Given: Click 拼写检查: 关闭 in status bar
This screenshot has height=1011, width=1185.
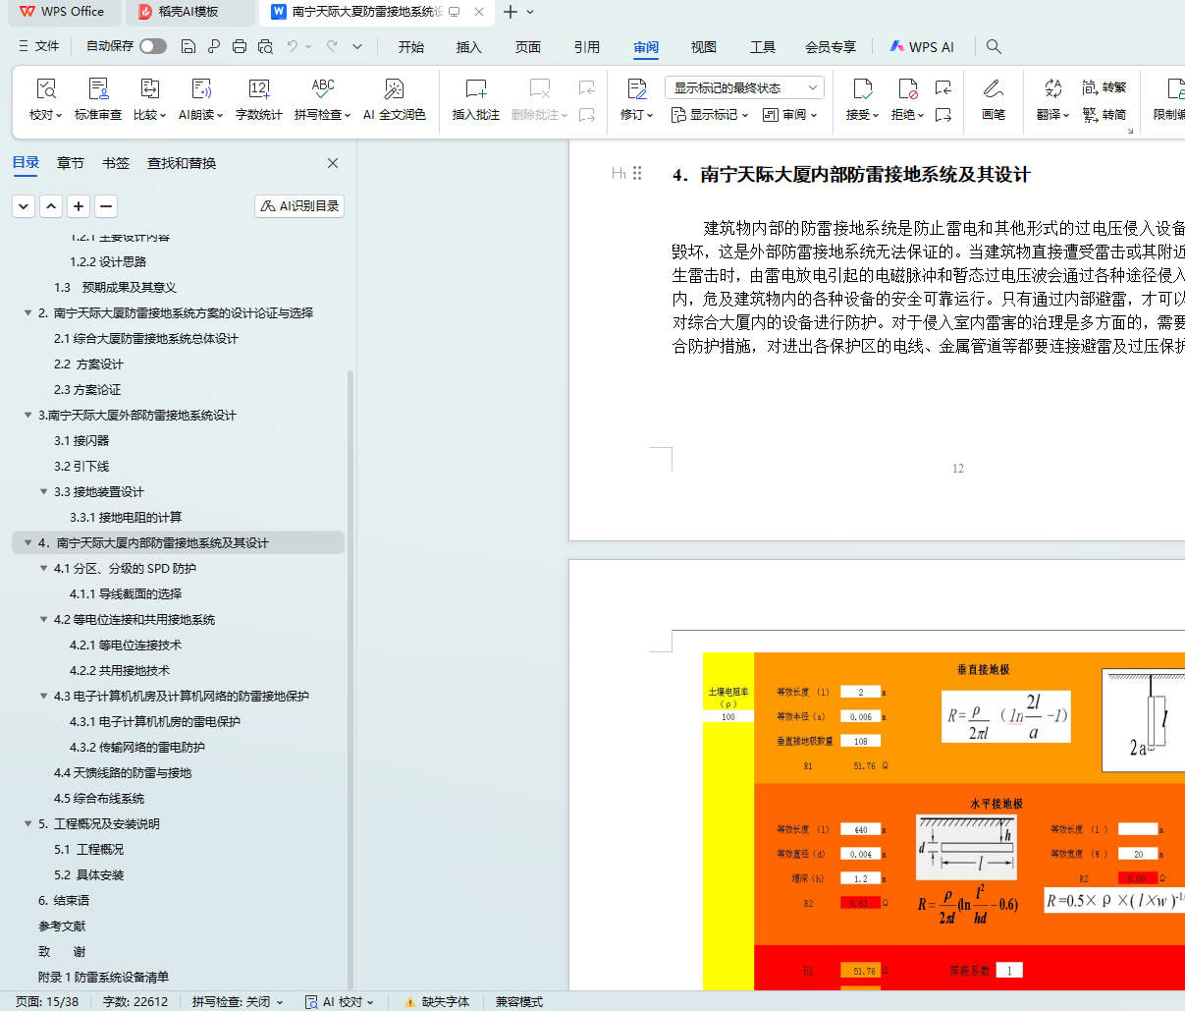Looking at the screenshot, I should (x=236, y=1001).
